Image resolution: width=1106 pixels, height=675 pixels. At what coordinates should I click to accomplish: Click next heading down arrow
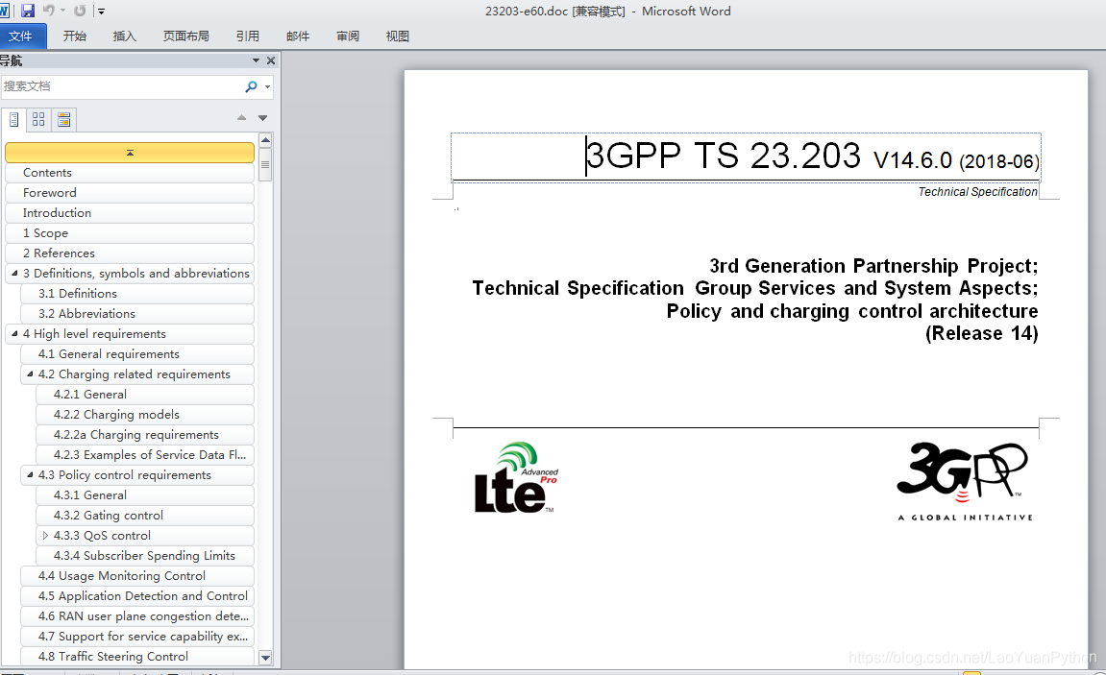click(263, 118)
